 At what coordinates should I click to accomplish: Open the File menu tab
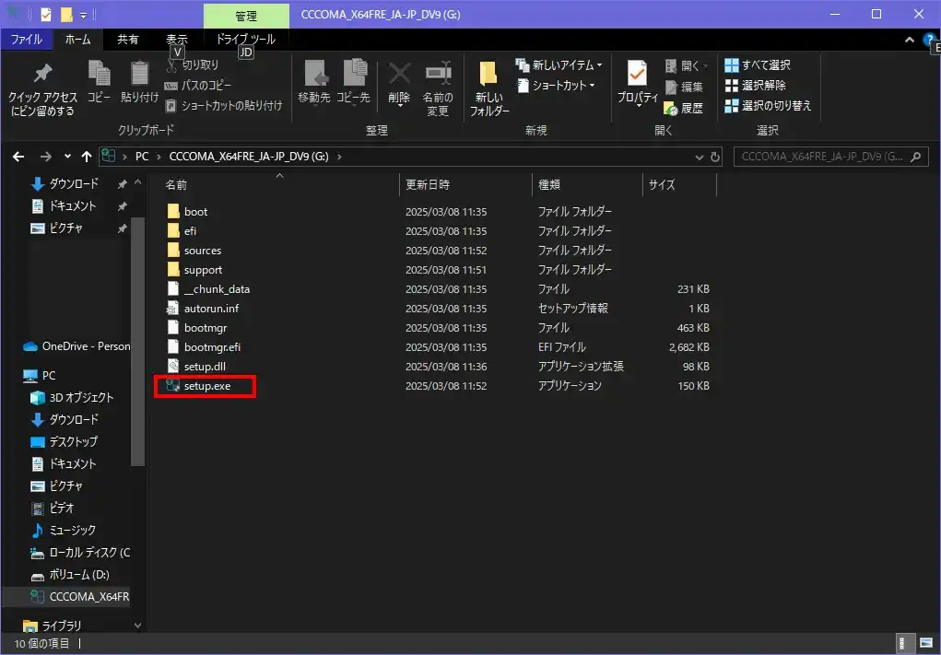(x=26, y=40)
